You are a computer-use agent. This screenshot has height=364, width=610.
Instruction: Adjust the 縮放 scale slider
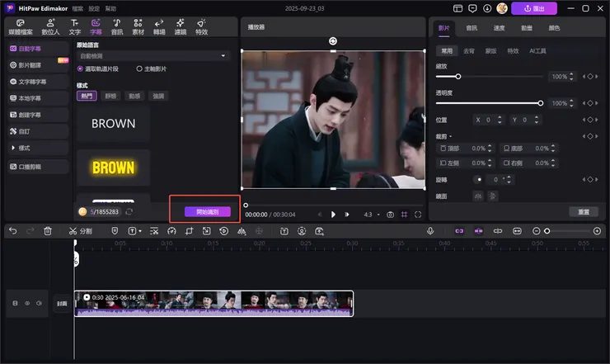point(489,77)
